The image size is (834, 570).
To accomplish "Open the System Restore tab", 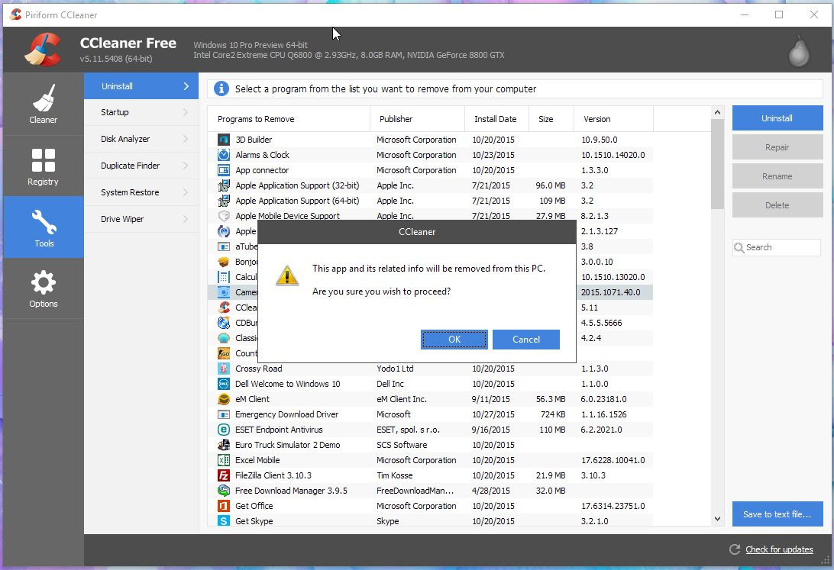I will (x=141, y=192).
